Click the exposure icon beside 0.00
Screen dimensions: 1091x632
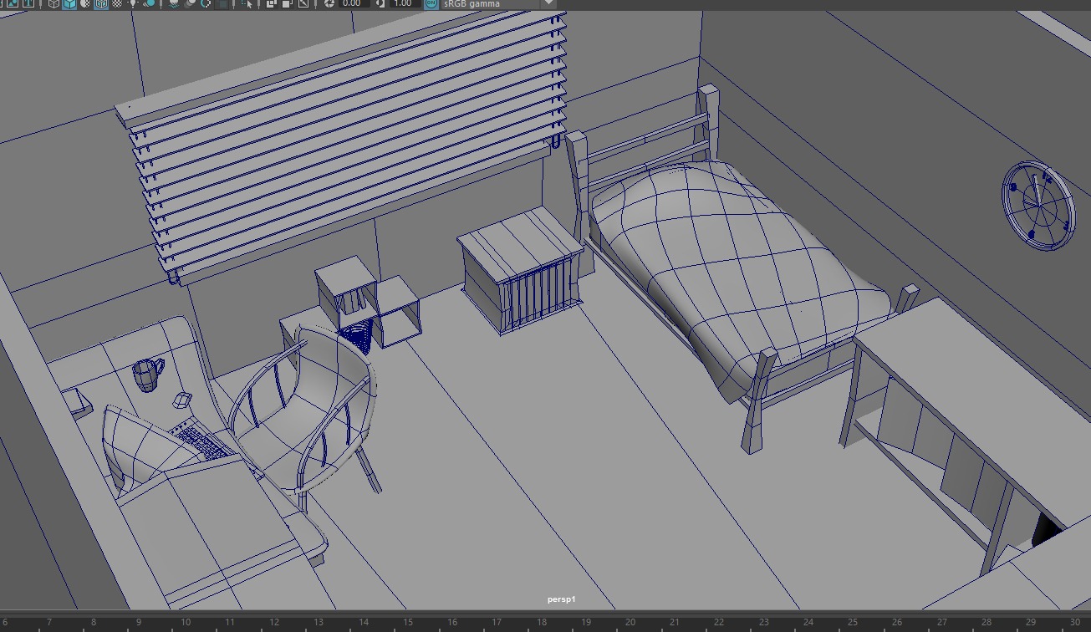click(329, 3)
